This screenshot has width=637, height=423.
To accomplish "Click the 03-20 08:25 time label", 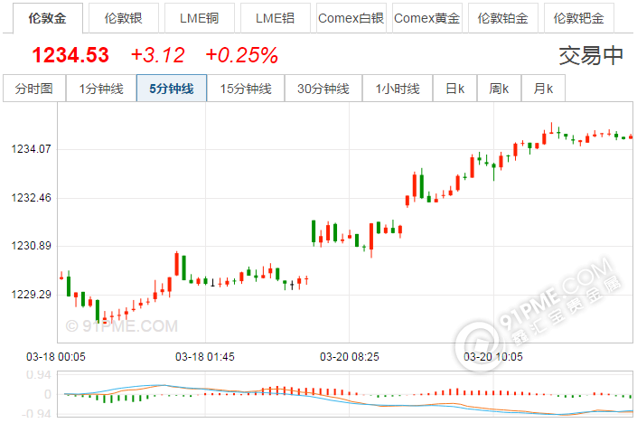I will (350, 357).
